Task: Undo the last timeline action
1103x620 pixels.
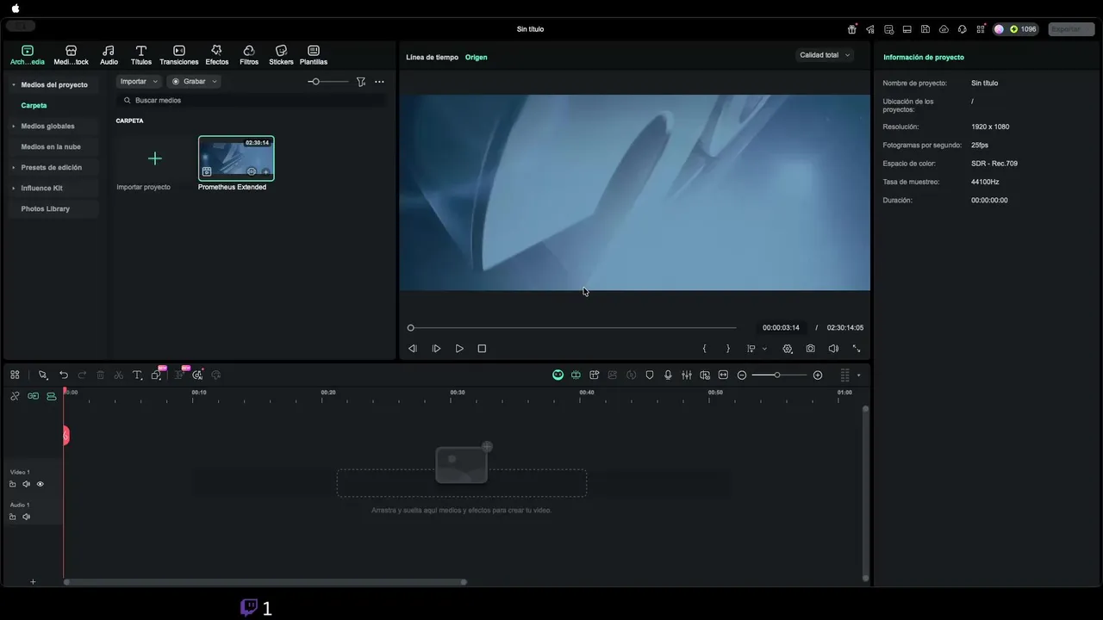Action: (x=64, y=375)
